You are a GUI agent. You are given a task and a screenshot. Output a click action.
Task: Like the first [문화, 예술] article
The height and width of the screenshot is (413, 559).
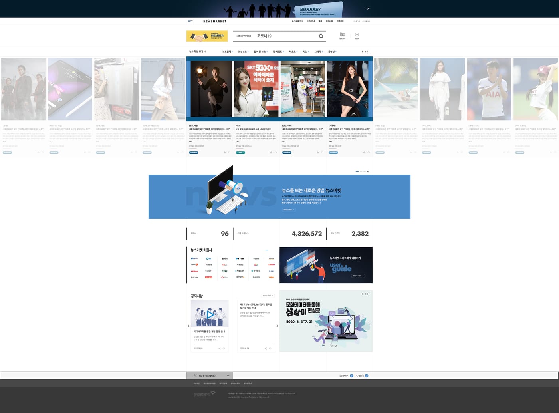click(x=229, y=153)
